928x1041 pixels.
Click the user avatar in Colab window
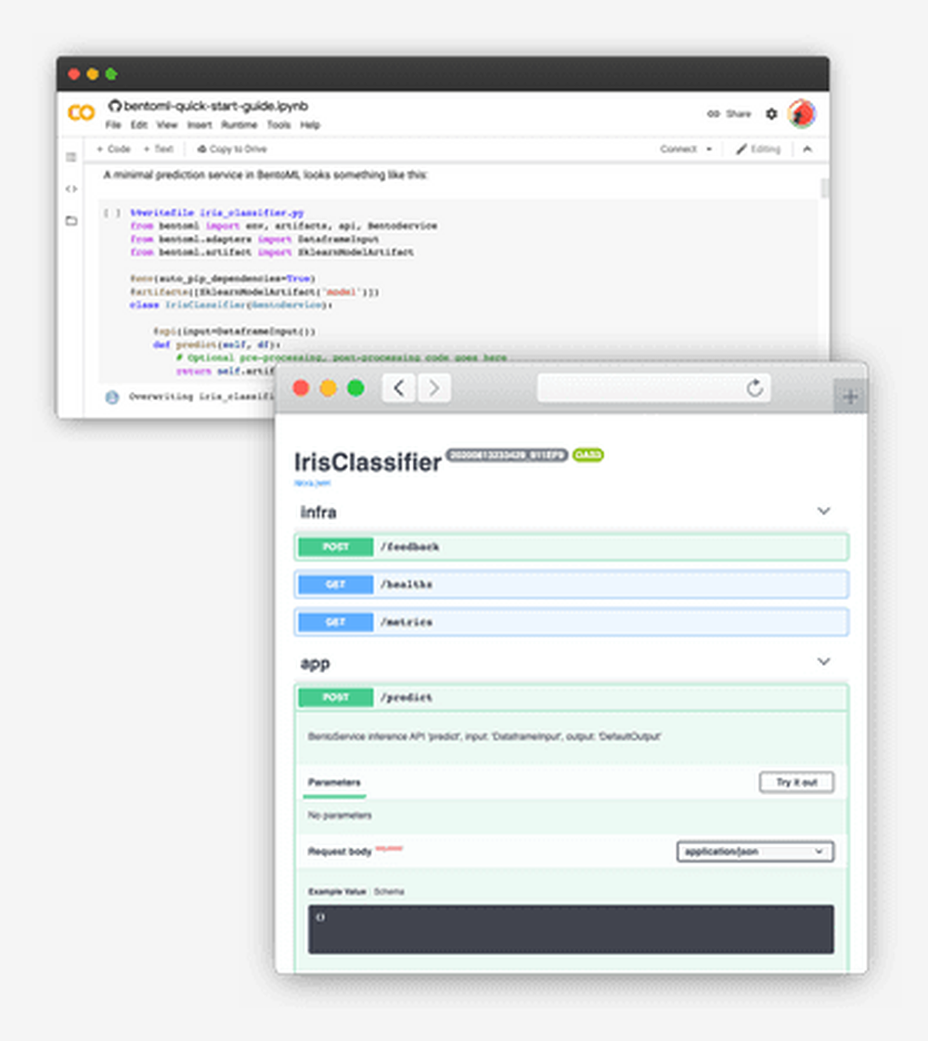(801, 113)
